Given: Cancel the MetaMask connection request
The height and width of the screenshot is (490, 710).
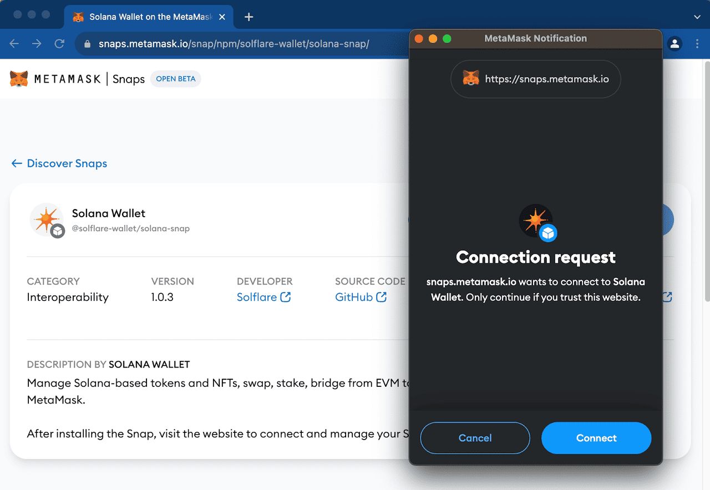Looking at the screenshot, I should pos(475,438).
